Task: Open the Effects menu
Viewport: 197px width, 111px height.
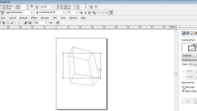Action: 34,18
